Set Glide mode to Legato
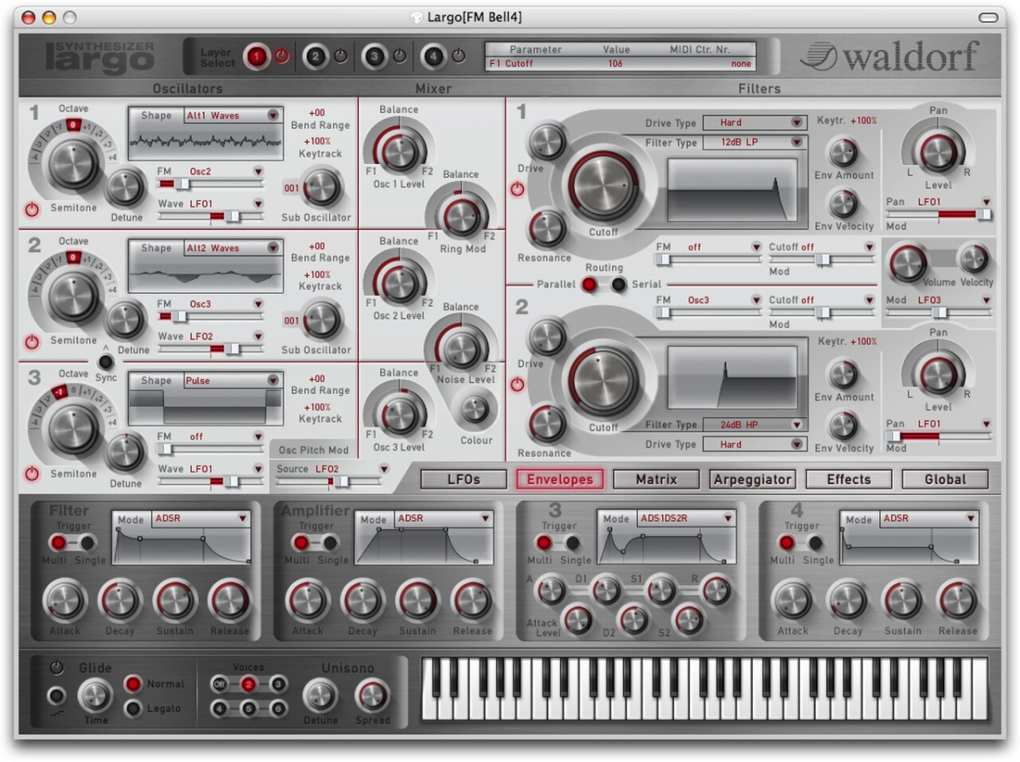The width and height of the screenshot is (1020, 762). pyautogui.click(x=133, y=708)
